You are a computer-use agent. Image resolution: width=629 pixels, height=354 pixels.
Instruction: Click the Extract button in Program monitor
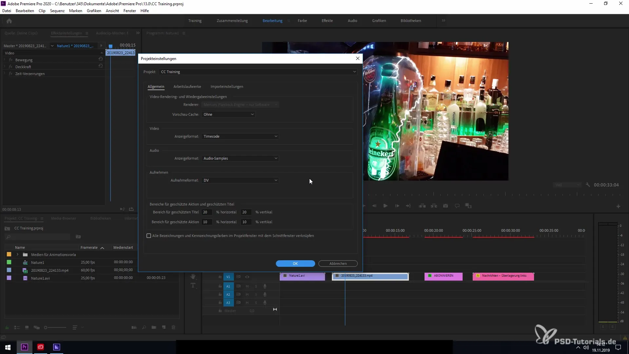(434, 206)
